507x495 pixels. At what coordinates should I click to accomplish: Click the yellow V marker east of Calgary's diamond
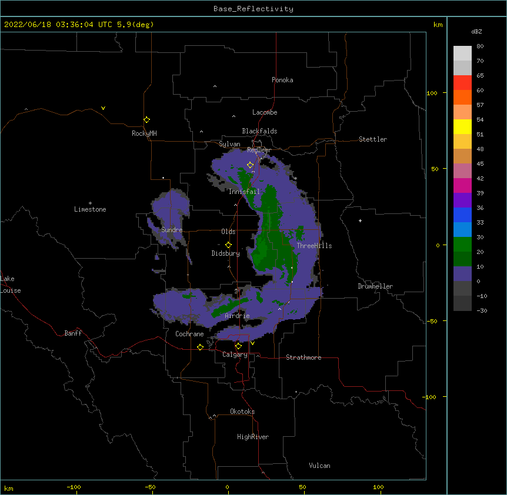point(252,343)
